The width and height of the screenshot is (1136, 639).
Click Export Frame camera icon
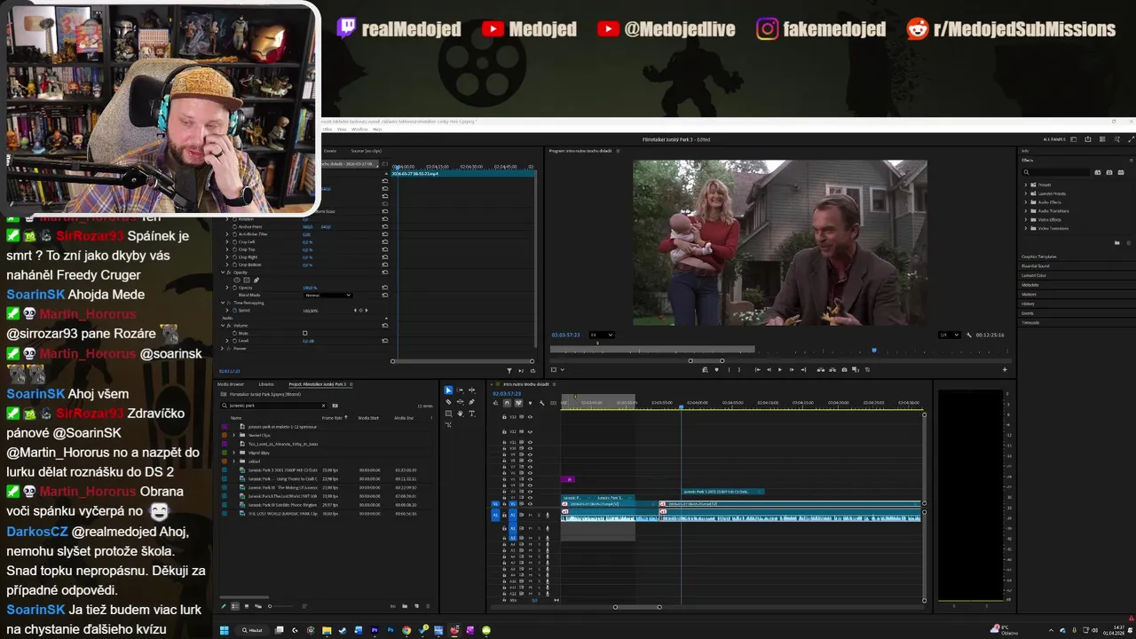coord(844,369)
